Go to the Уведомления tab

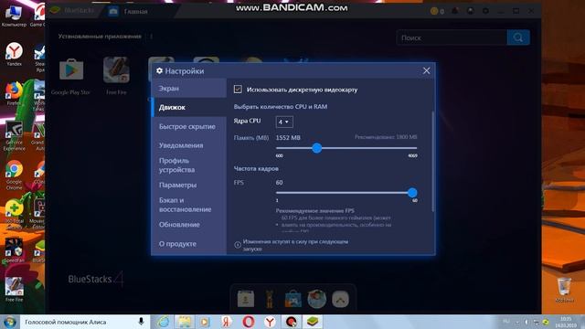[x=189, y=145]
